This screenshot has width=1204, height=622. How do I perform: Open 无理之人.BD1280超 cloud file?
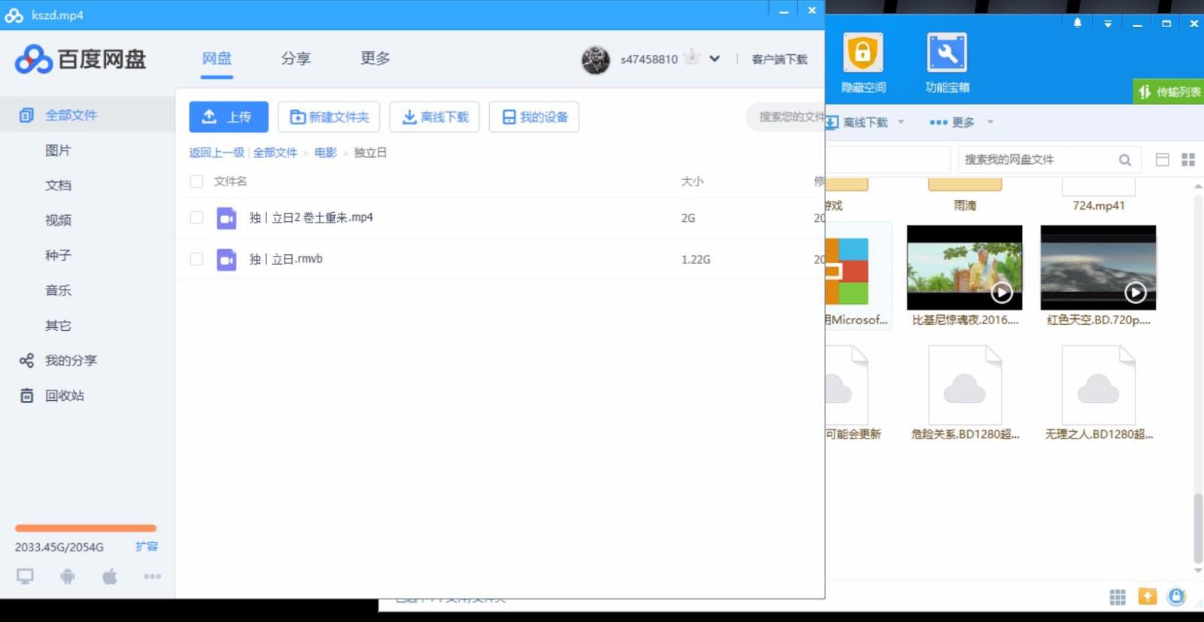pyautogui.click(x=1099, y=393)
